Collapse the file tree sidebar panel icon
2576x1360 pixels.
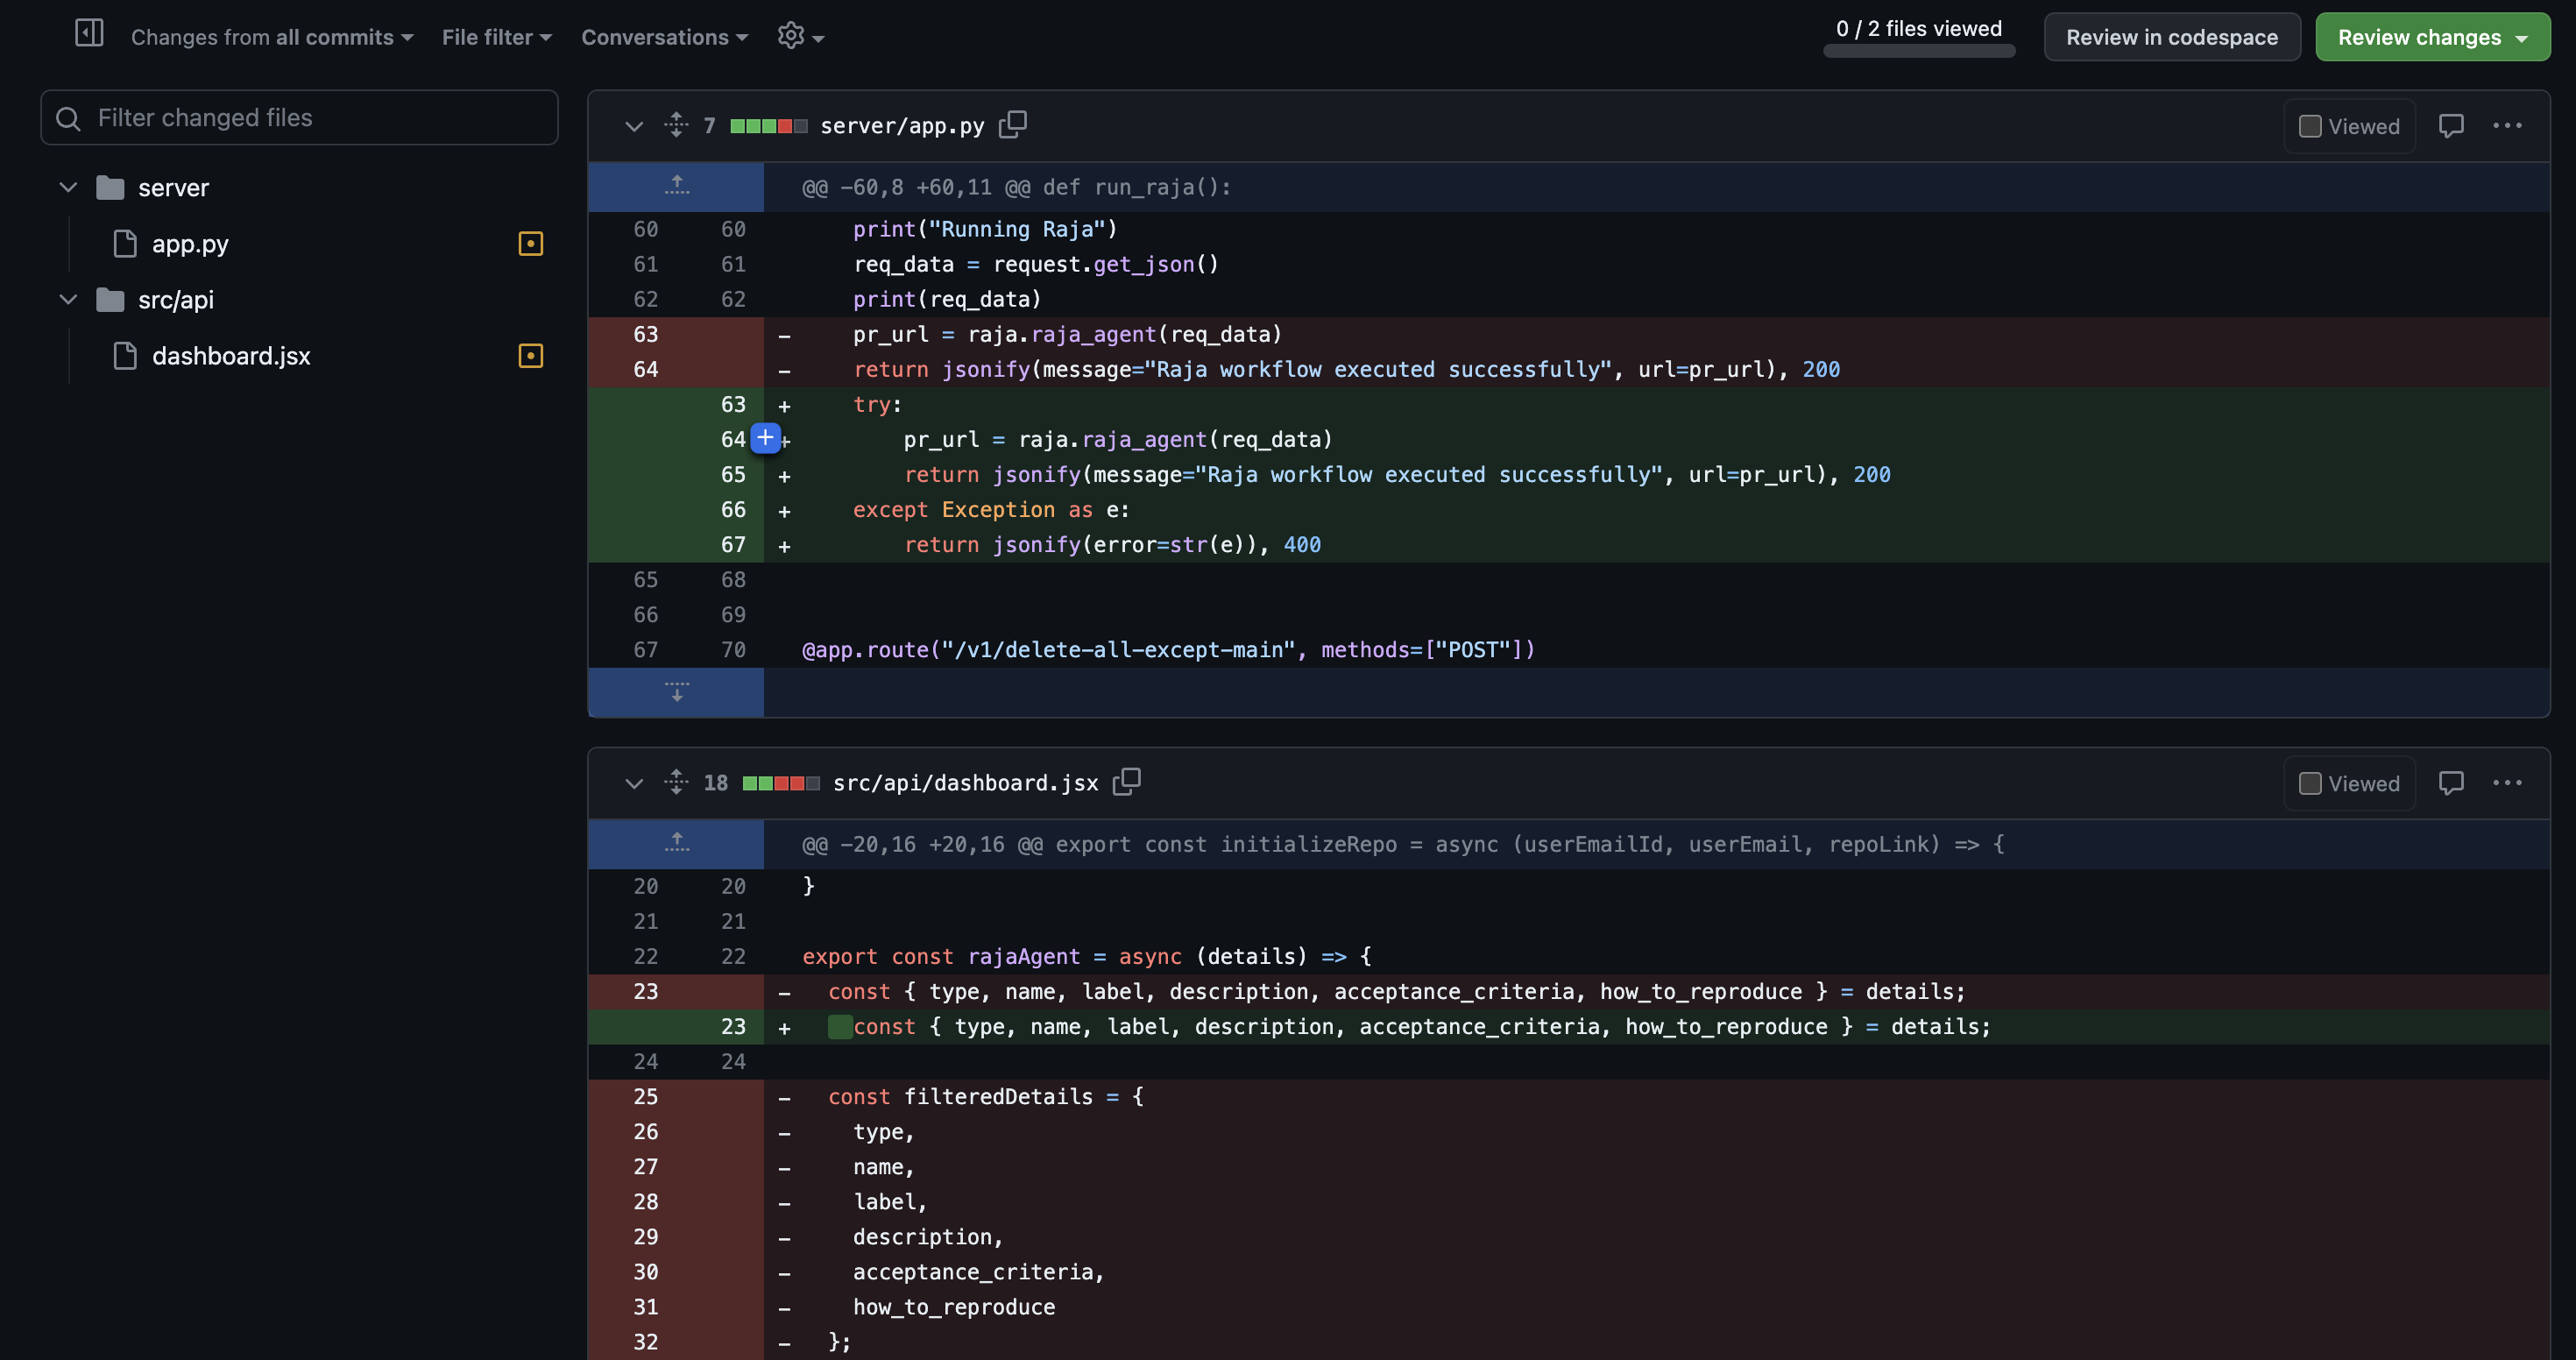tap(89, 34)
